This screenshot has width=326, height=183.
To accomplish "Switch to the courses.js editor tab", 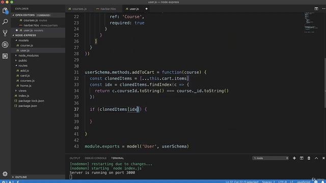I will click(x=77, y=9).
